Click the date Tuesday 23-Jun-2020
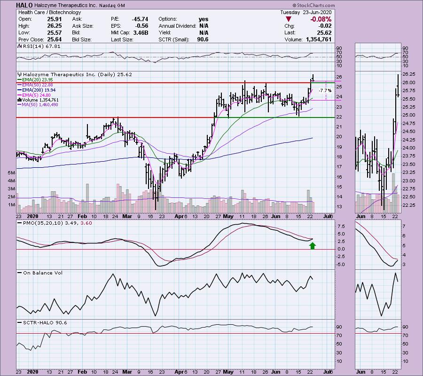Image resolution: width=423 pixels, height=376 pixels. 306,12
